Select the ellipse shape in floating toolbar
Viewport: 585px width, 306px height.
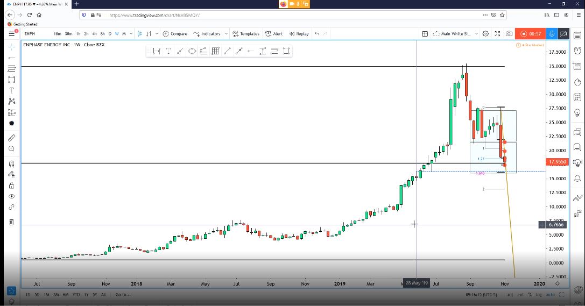(192, 51)
